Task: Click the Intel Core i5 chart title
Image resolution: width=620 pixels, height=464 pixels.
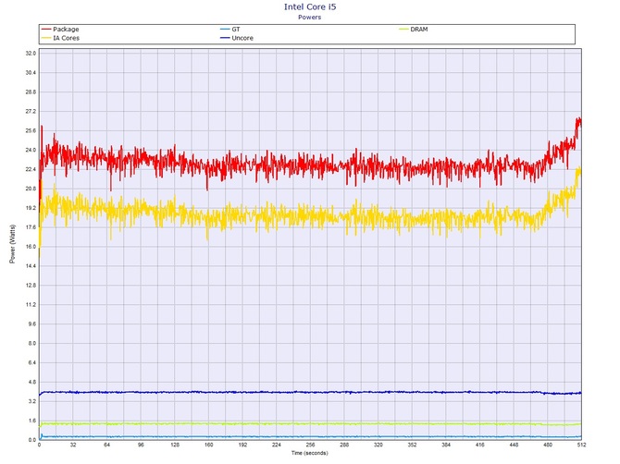Action: pyautogui.click(x=310, y=6)
